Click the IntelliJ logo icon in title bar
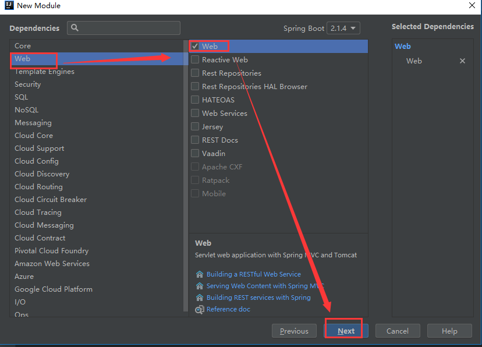Image resolution: width=482 pixels, height=347 pixels. point(9,5)
